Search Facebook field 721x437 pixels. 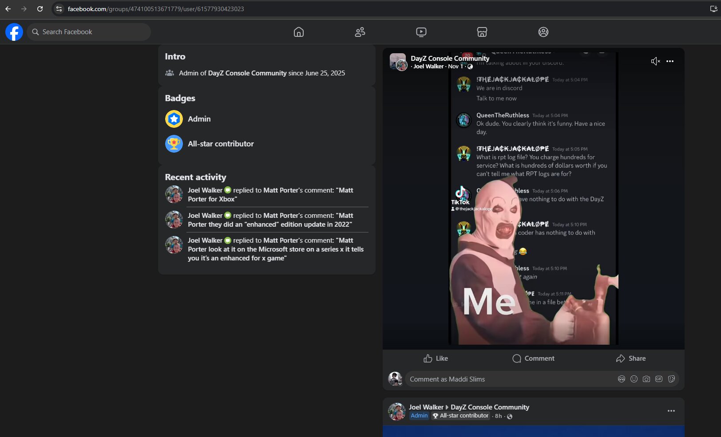tap(89, 32)
